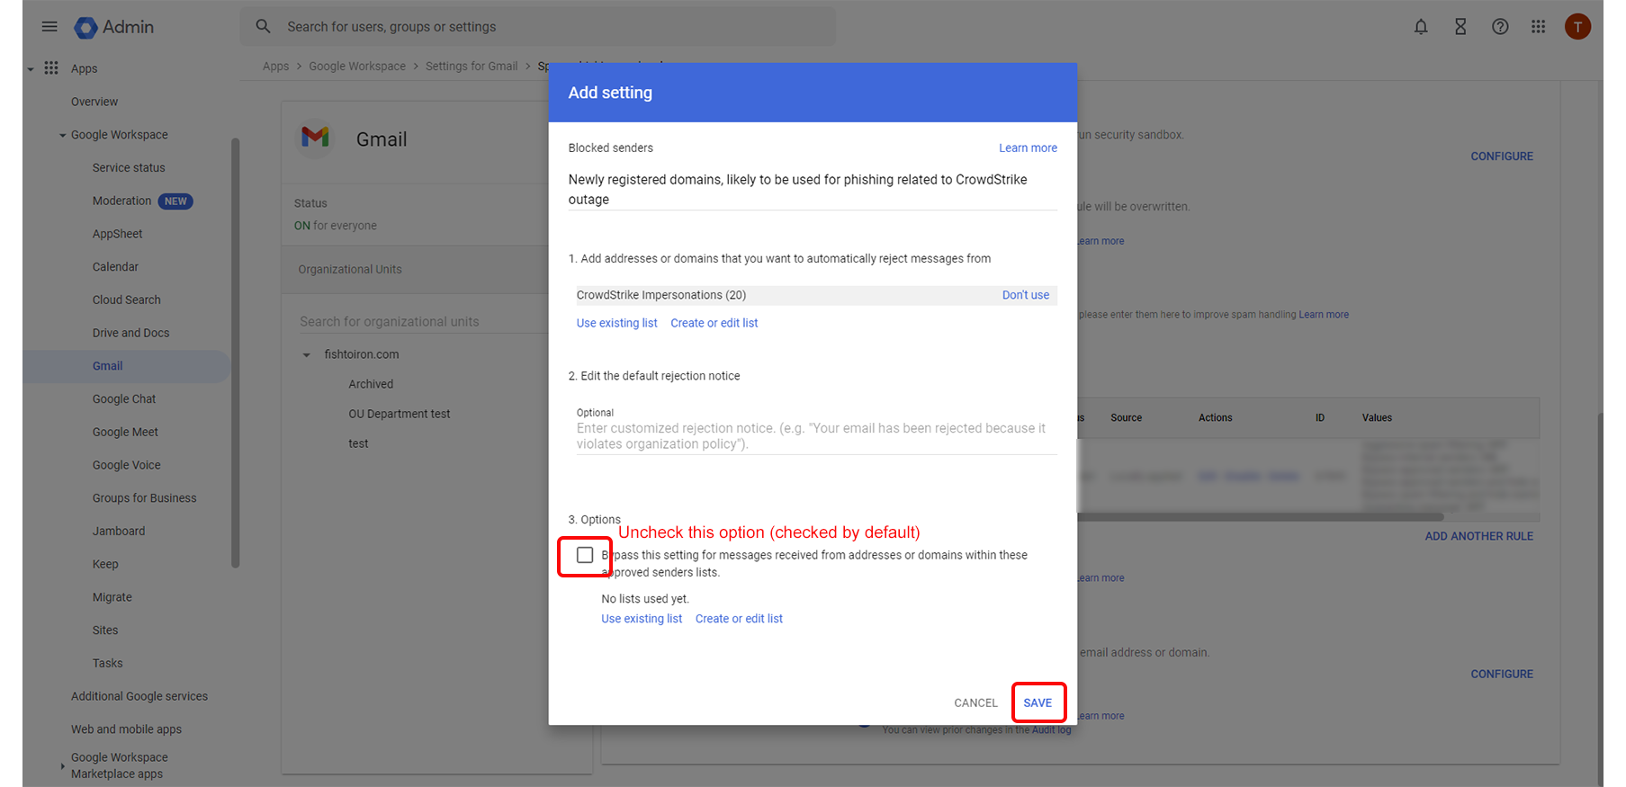
Task: Click Don't use for CrowdStrike Impersonations
Action: tap(1025, 295)
